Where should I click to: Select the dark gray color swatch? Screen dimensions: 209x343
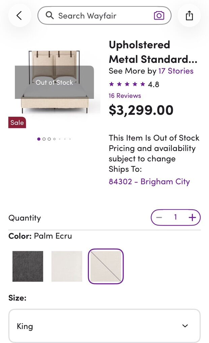[28, 266]
